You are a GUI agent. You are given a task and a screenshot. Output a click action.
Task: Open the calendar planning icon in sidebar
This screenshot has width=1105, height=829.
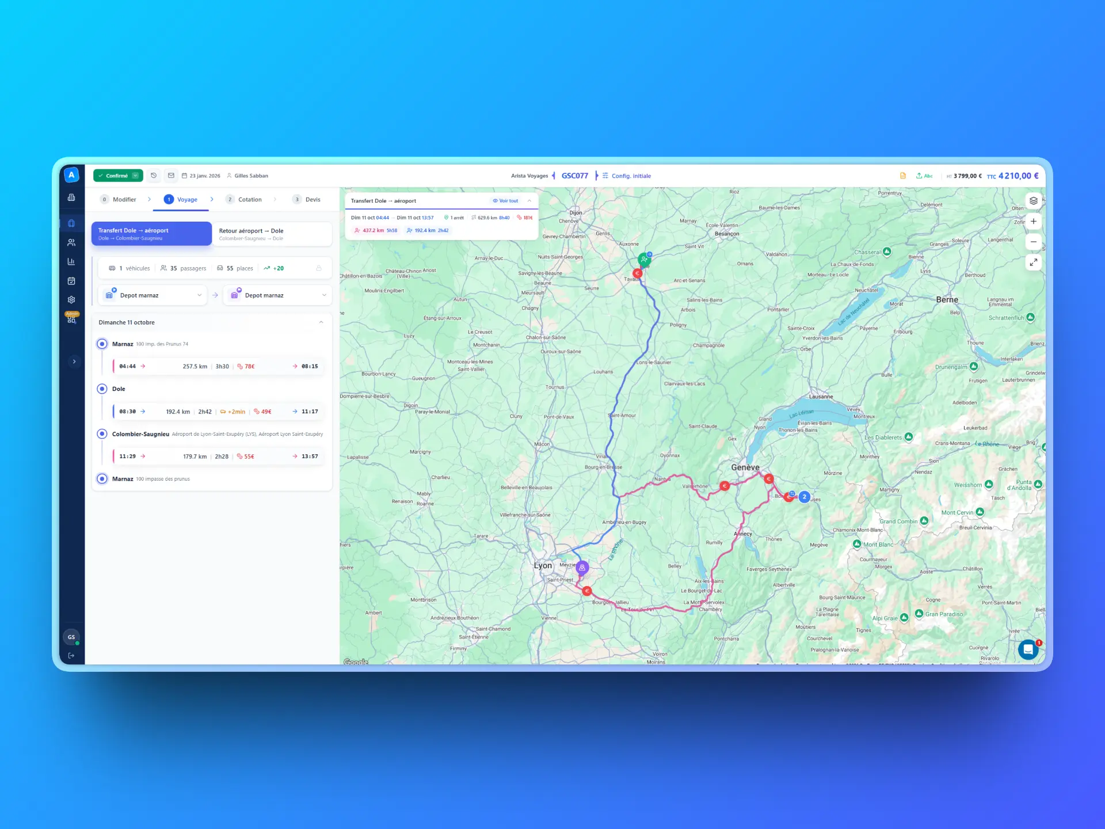71,280
